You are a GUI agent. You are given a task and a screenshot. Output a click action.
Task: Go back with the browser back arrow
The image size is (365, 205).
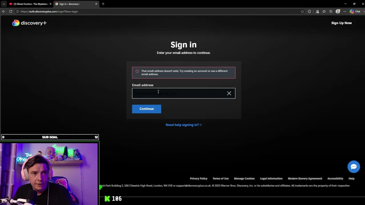point(4,11)
